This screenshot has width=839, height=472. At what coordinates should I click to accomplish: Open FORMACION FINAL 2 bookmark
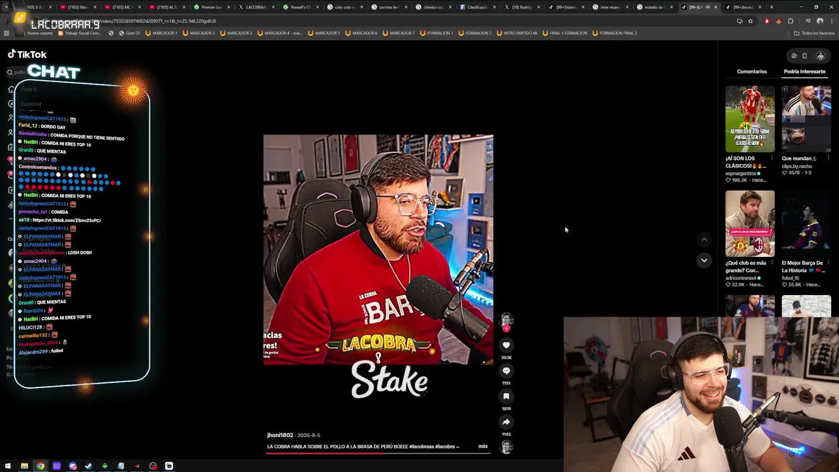tap(614, 33)
